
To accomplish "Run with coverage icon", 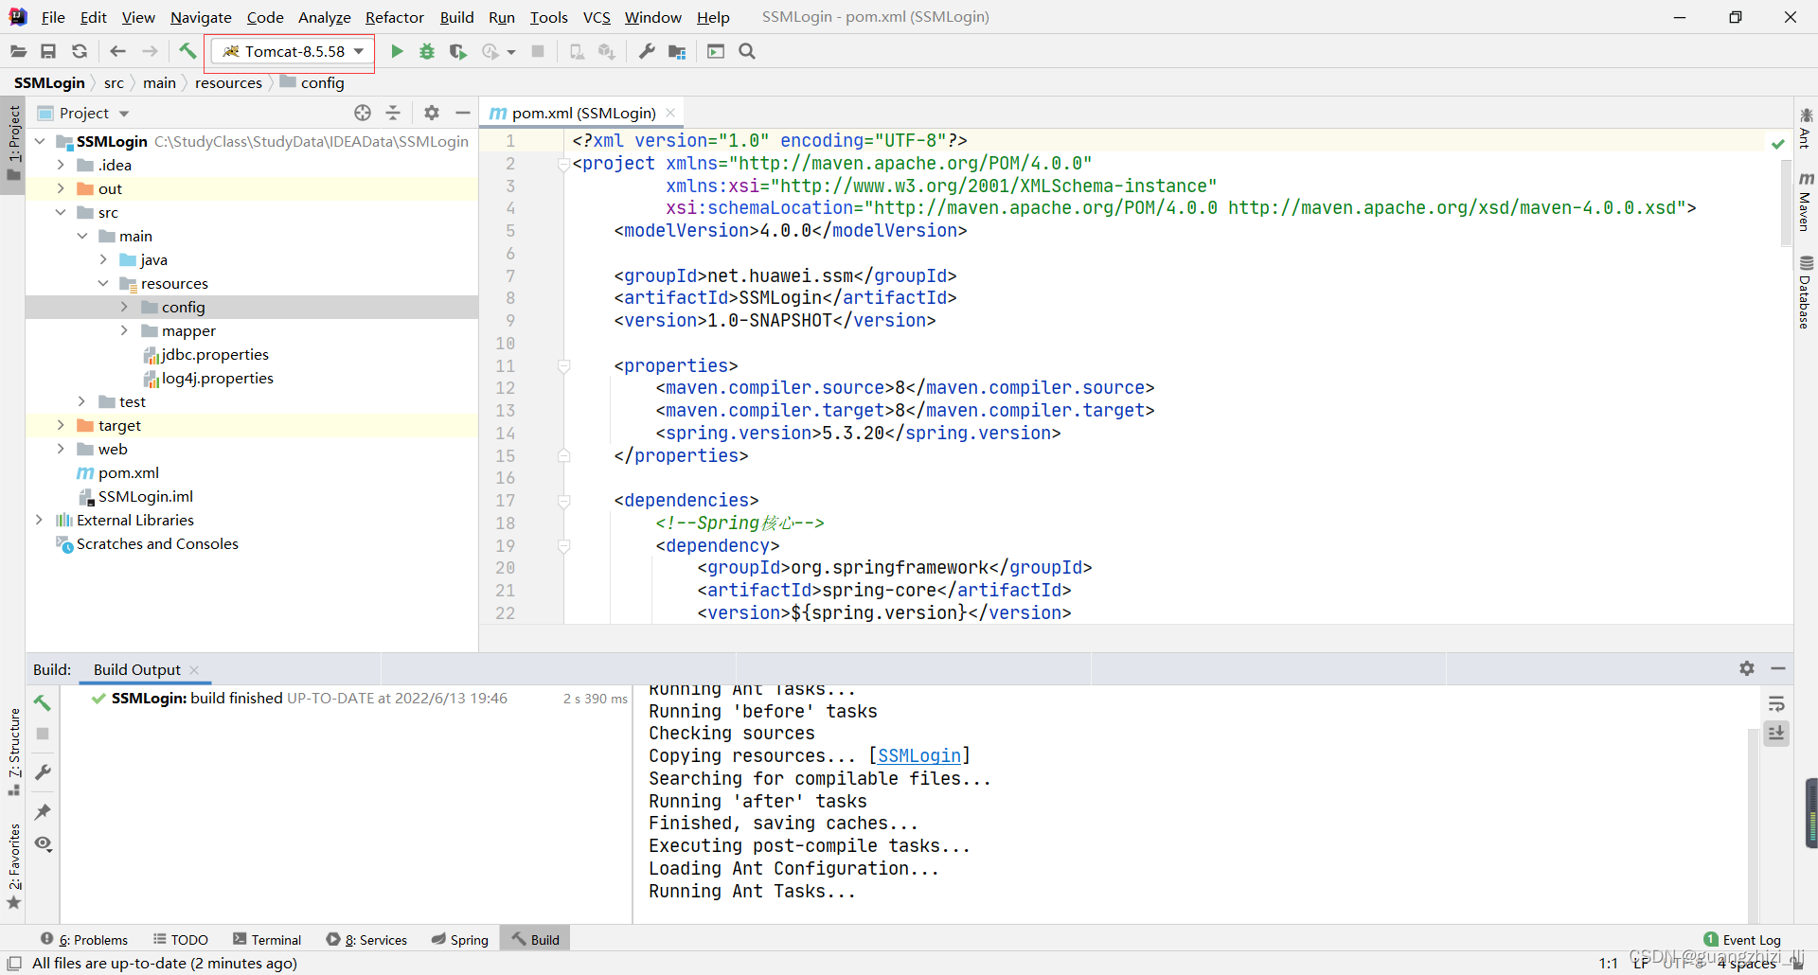I will 458,51.
